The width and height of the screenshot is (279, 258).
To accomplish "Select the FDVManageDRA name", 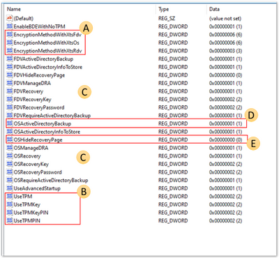I will click(x=32, y=83).
